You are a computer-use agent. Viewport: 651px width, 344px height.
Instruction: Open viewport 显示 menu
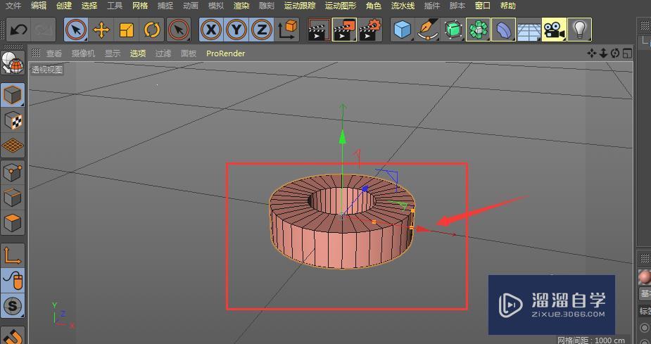click(112, 53)
